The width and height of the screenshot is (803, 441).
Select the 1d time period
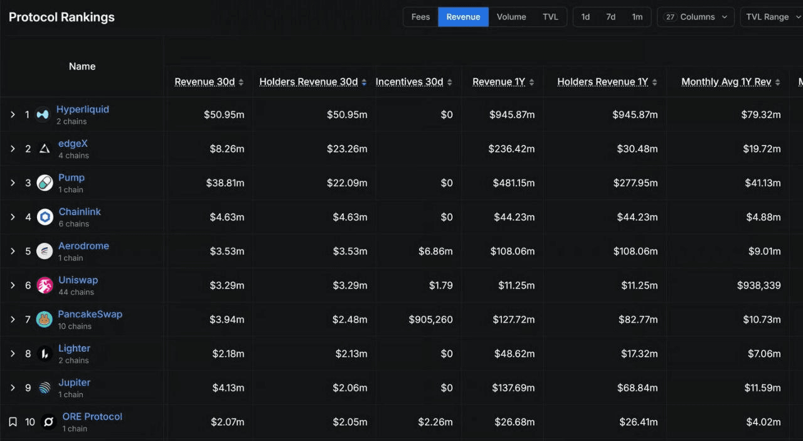click(x=585, y=17)
